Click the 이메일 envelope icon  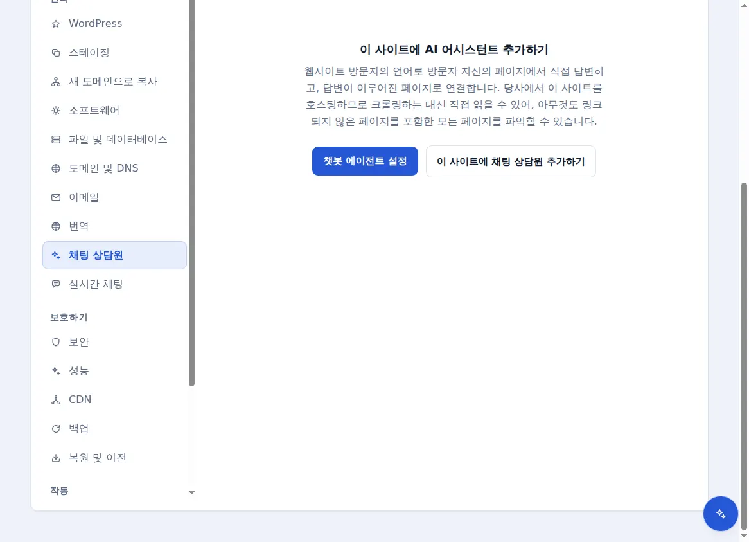(56, 197)
